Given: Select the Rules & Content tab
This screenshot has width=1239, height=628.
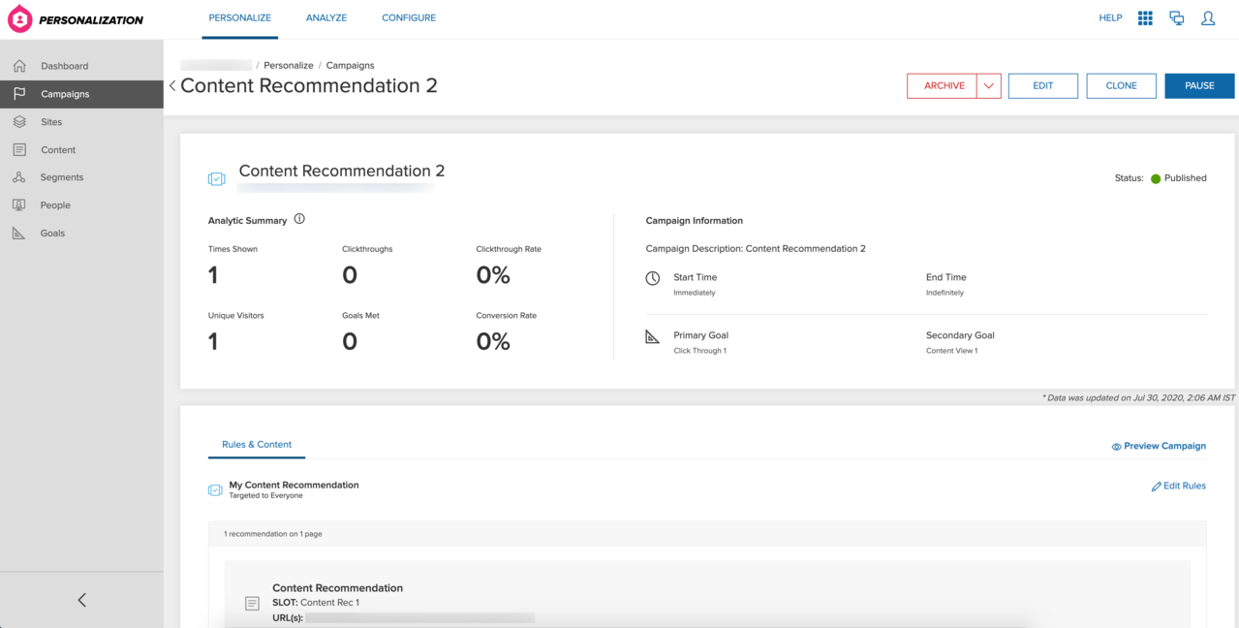Looking at the screenshot, I should click(256, 445).
